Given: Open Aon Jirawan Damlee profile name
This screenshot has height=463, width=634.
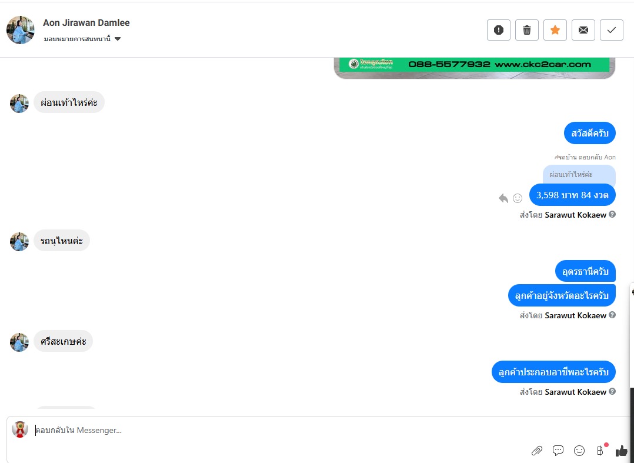Looking at the screenshot, I should (x=86, y=22).
